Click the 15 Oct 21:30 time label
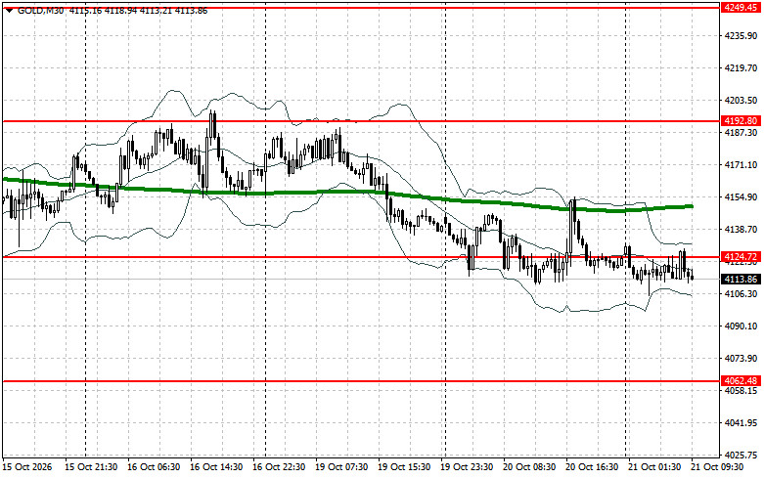This screenshot has width=764, height=478. pyautogui.click(x=91, y=467)
